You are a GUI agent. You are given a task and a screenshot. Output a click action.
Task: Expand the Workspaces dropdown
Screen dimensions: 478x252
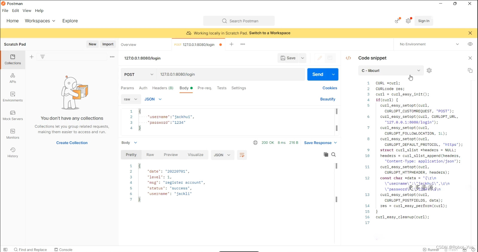click(40, 21)
